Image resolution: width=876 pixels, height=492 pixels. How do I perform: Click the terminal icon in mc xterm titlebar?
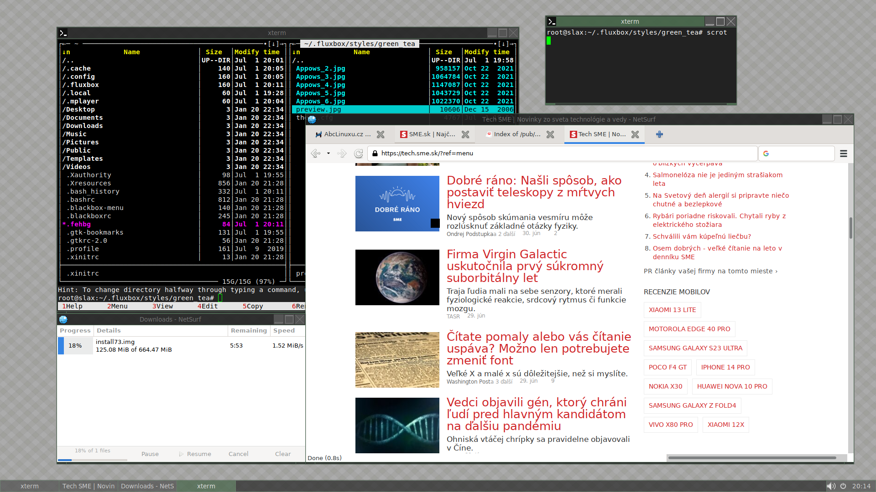[x=63, y=33]
